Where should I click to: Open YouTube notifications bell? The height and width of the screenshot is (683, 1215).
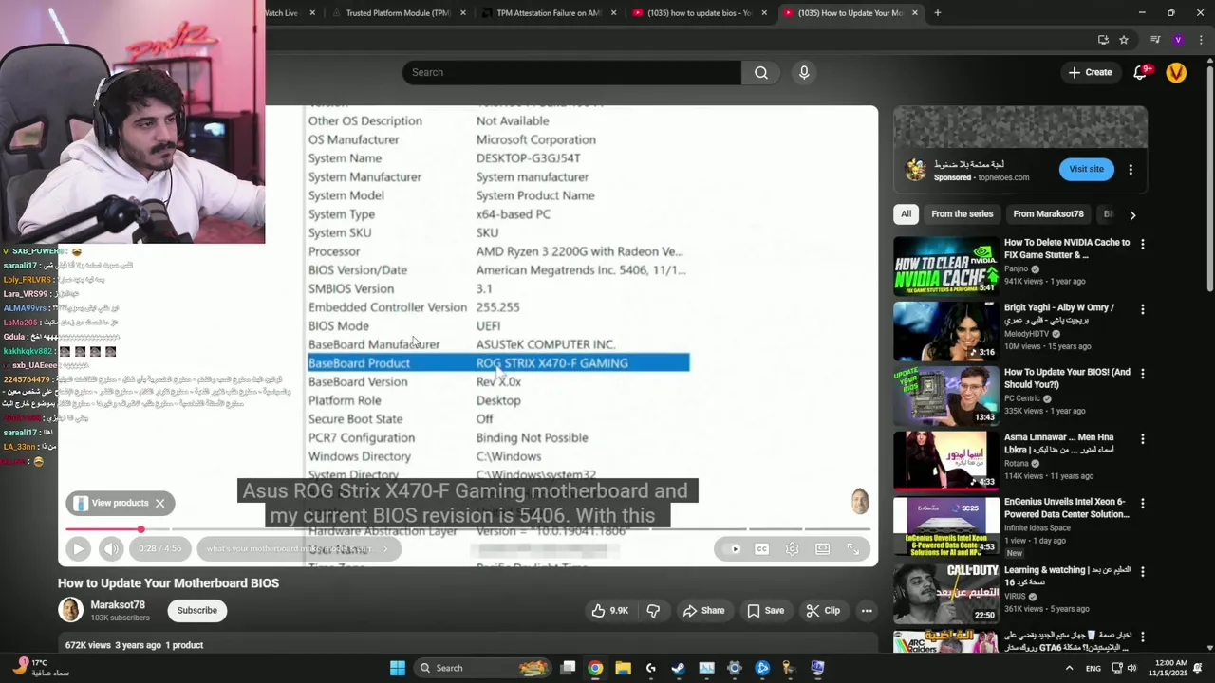[x=1140, y=72]
